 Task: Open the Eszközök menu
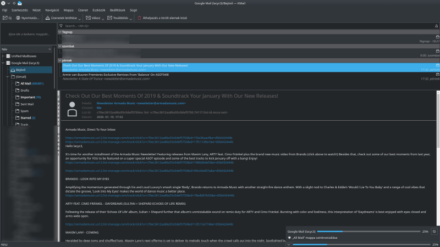click(x=99, y=10)
